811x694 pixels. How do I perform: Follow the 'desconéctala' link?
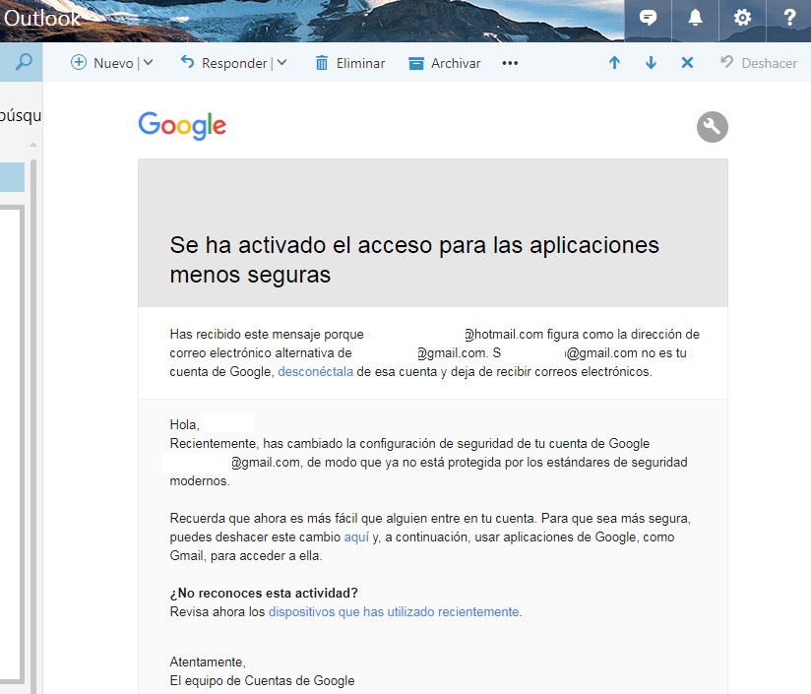point(316,372)
